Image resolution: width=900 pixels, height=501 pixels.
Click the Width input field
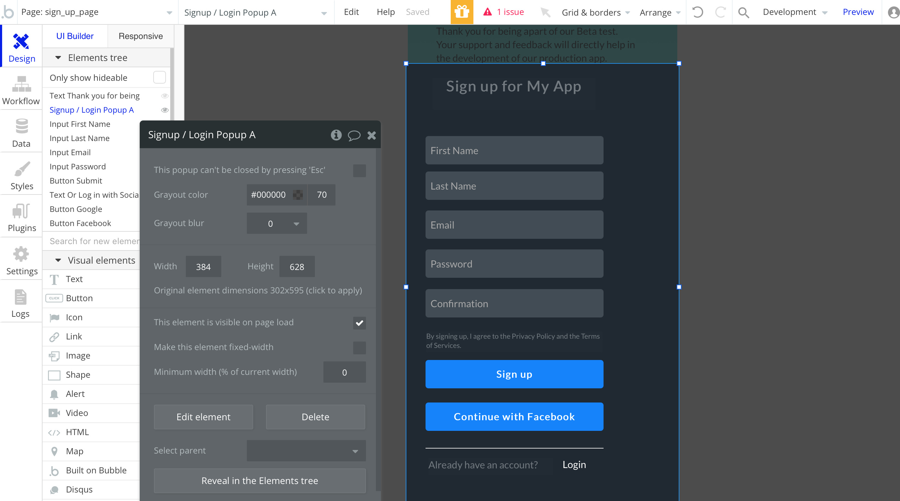tap(203, 267)
